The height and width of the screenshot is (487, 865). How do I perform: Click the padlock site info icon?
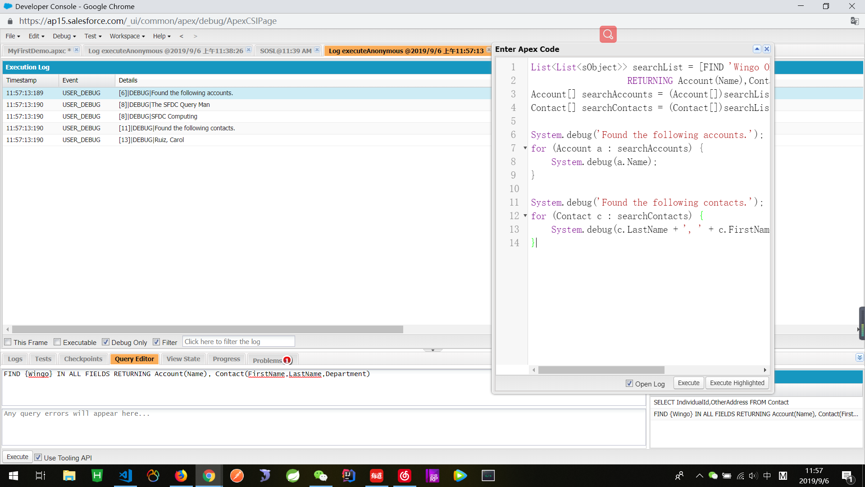click(x=10, y=21)
